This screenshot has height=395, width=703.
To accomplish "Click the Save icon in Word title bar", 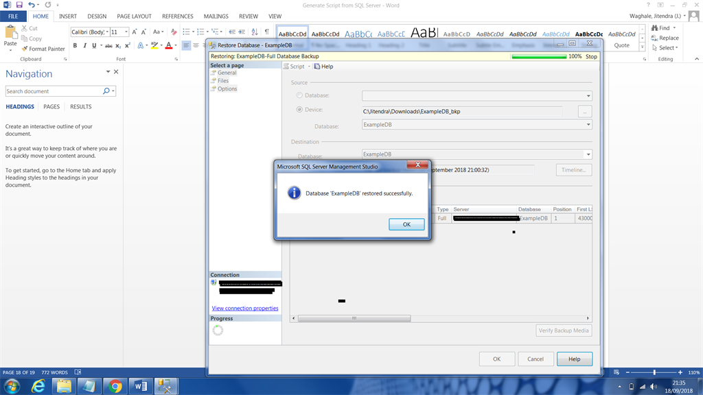I will coord(19,5).
